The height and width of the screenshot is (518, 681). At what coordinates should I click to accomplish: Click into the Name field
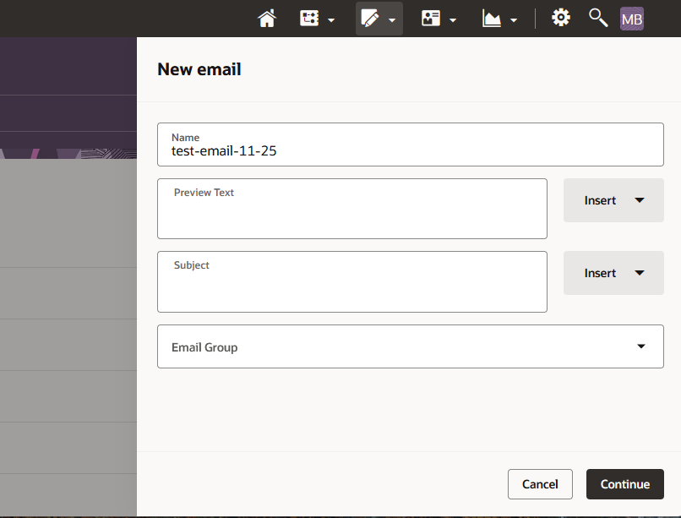tap(411, 151)
